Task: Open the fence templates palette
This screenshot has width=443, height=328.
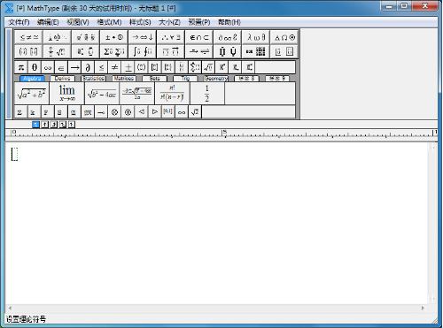Action: (x=28, y=52)
